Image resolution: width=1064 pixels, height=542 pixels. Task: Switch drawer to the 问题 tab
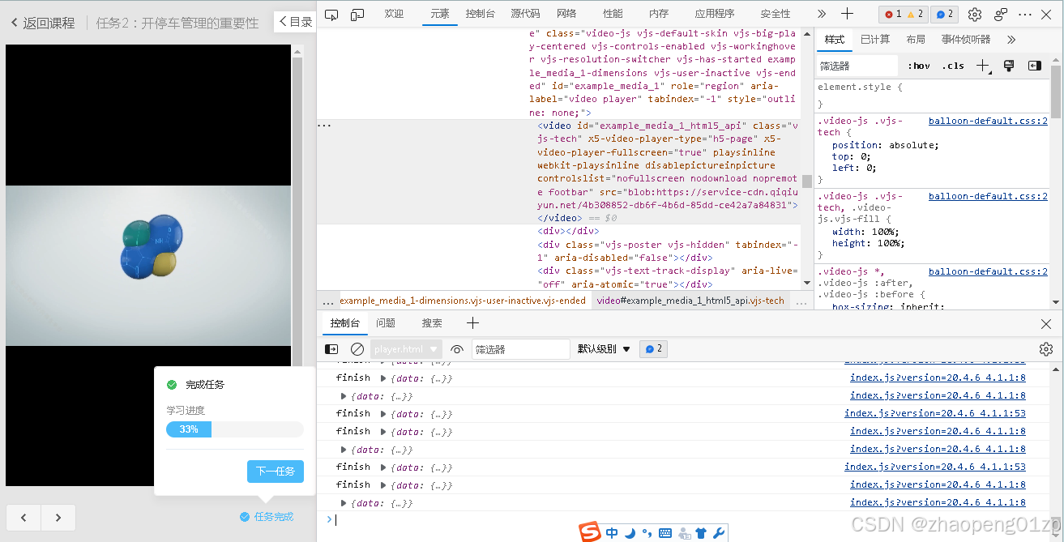point(386,323)
